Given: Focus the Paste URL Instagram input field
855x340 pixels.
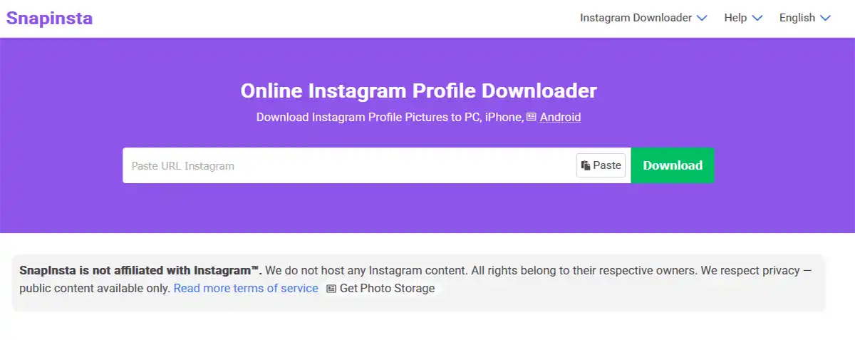Looking at the screenshot, I should [349, 165].
